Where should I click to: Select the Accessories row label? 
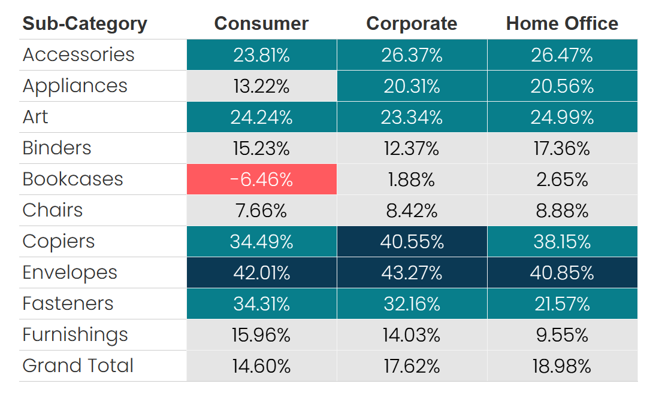[78, 55]
